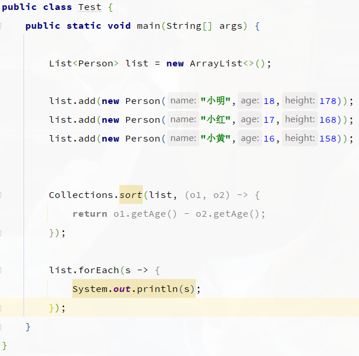Click the age value 17
Image resolution: width=359 pixels, height=356 pixels.
pyautogui.click(x=269, y=120)
